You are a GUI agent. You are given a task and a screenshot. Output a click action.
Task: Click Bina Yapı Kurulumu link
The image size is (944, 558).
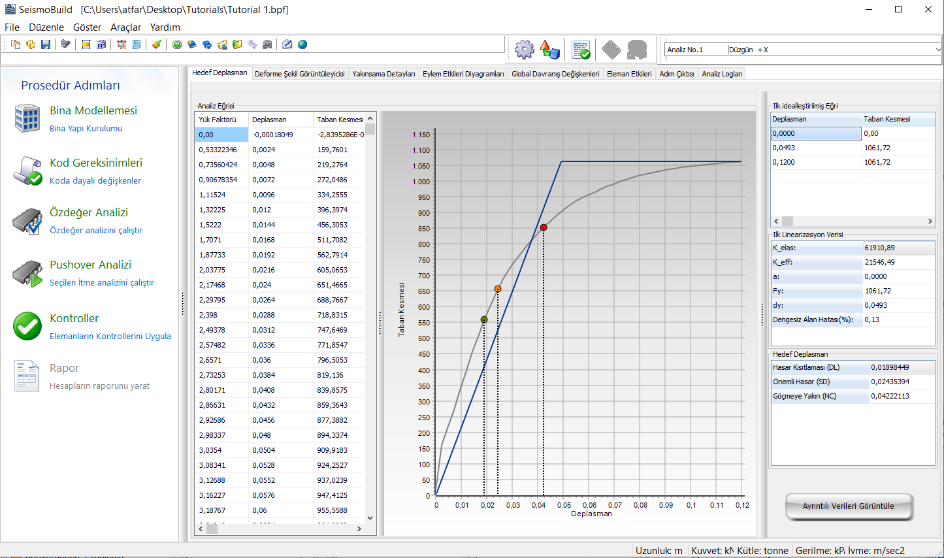86,129
